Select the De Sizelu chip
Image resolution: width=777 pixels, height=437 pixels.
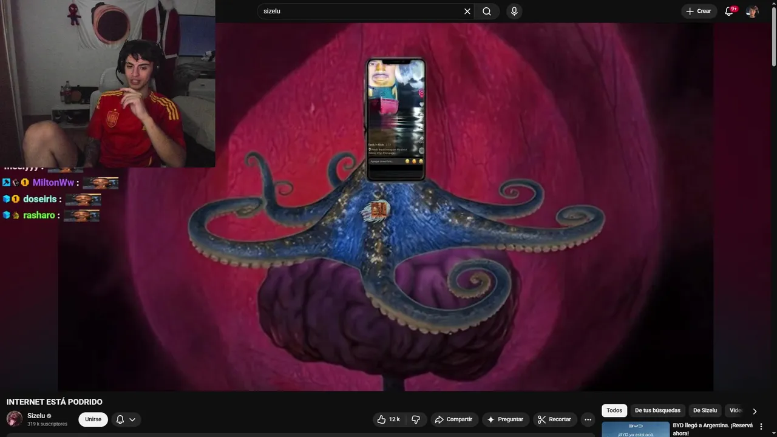(705, 410)
